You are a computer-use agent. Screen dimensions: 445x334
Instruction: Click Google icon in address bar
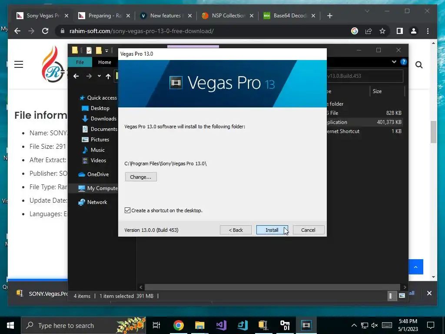tap(355, 31)
